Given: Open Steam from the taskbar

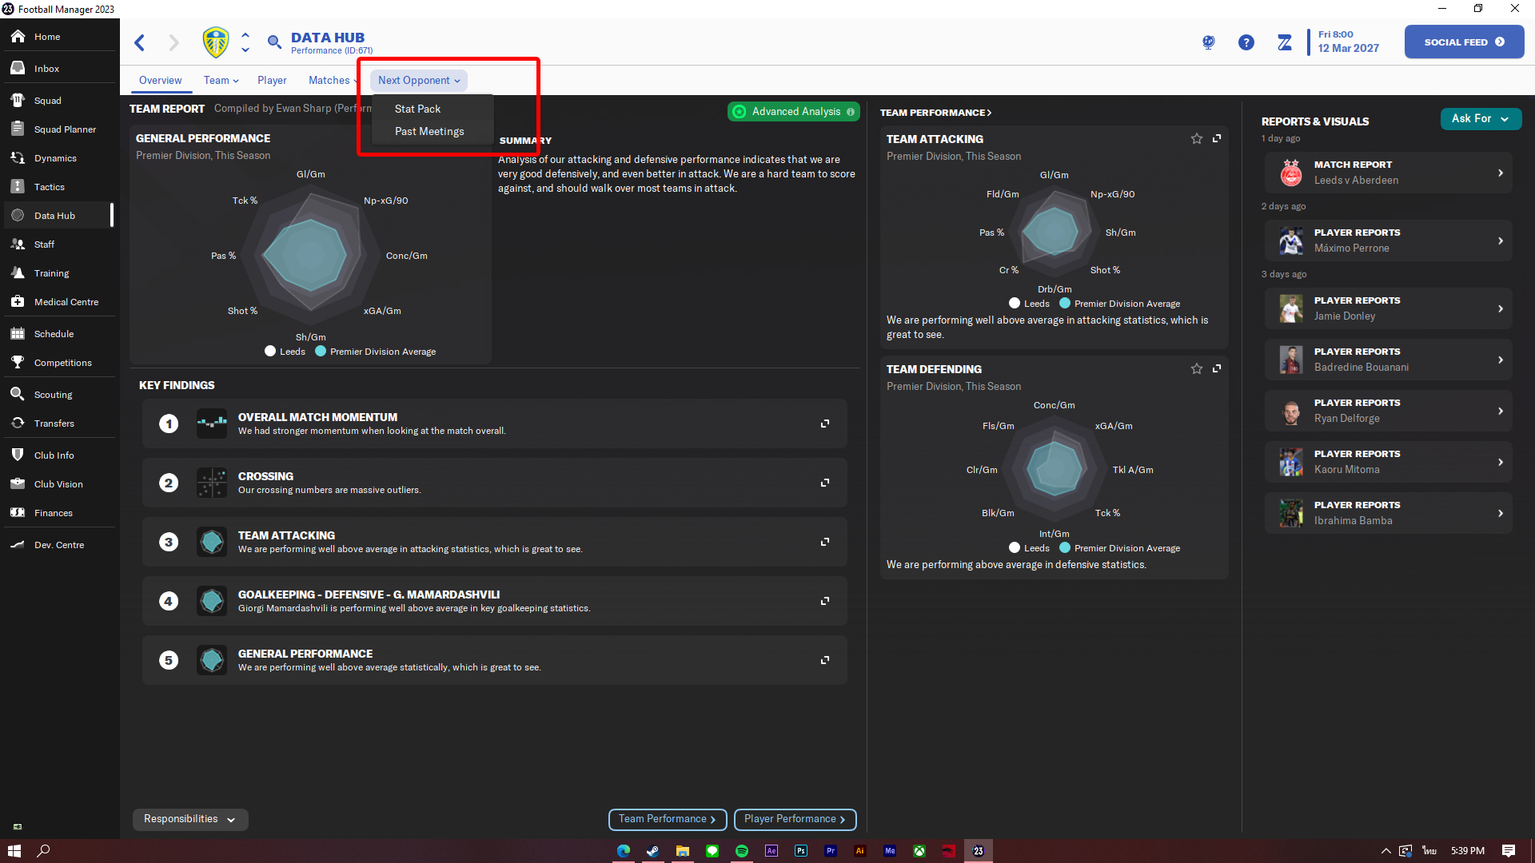Looking at the screenshot, I should 652,851.
